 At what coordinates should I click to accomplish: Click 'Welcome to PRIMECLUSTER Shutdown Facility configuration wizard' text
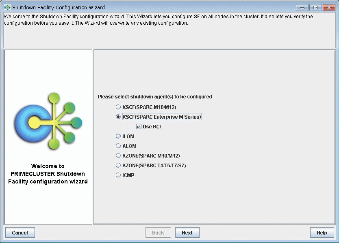pos(48,174)
